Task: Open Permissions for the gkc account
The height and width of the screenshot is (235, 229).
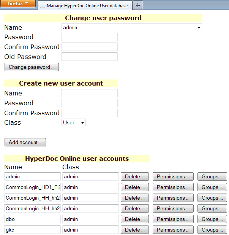Action: pos(173,230)
